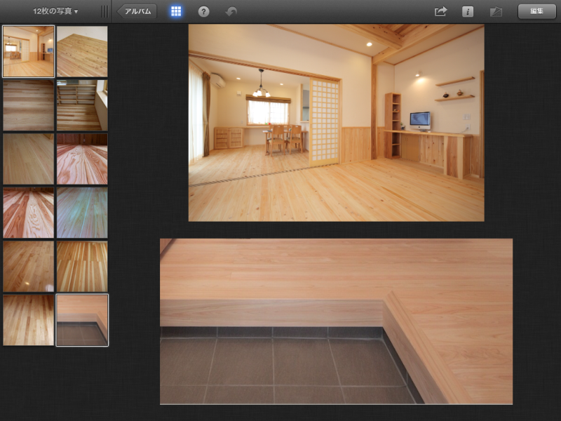
Task: Open the share icon in toolbar
Action: coord(440,11)
